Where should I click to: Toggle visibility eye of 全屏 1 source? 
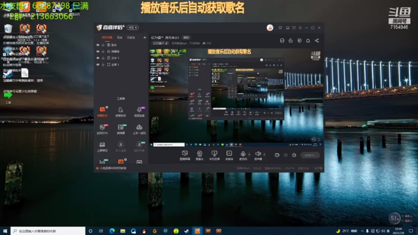pos(98,65)
